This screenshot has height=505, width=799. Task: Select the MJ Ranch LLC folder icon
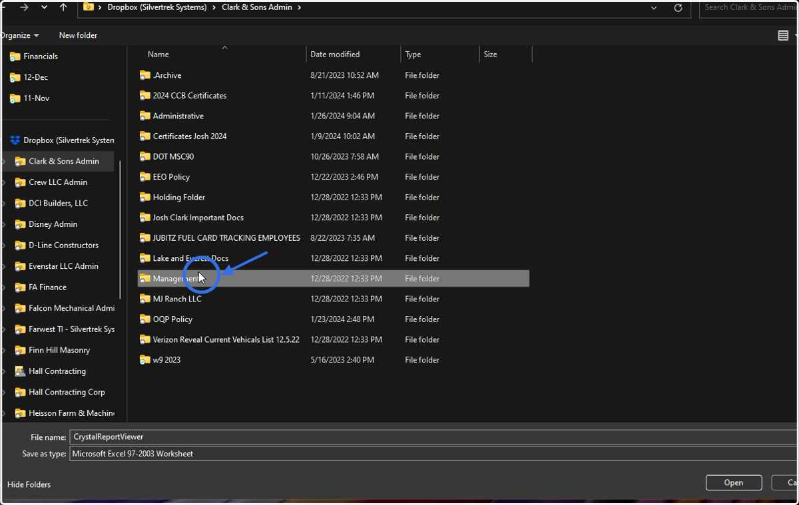coord(144,299)
